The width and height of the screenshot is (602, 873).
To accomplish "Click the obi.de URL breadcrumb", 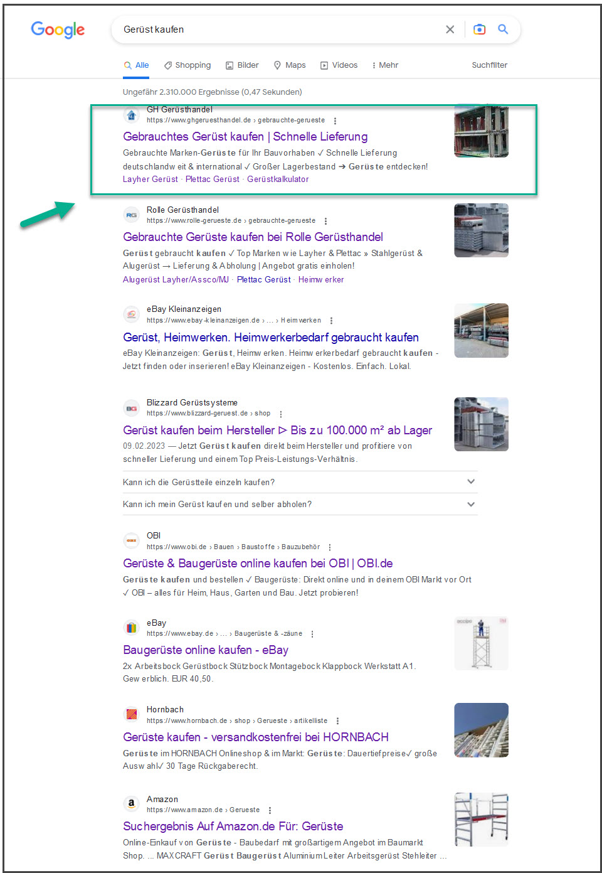I will (x=233, y=547).
